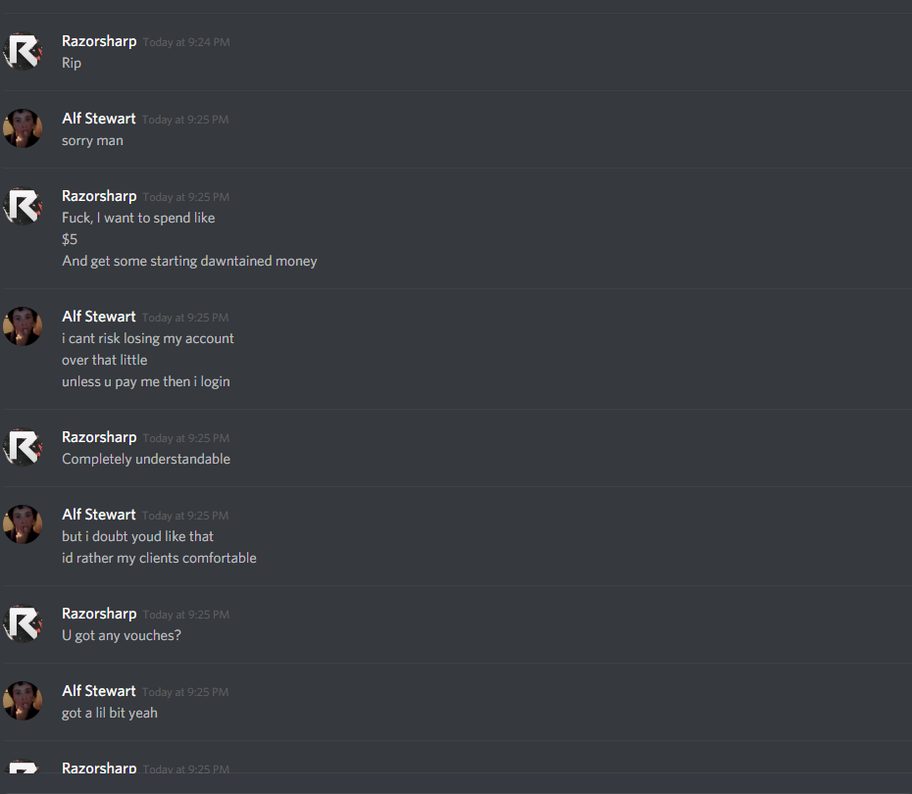The image size is (912, 794).
Task: Click Alf Stewart's avatar by "got a lil bit yeah"
Action: tap(23, 701)
